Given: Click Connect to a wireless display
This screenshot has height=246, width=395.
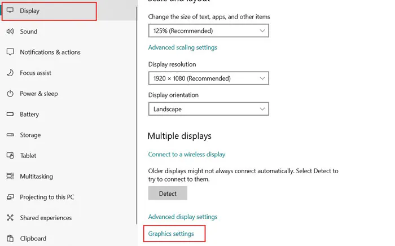Looking at the screenshot, I should [186, 154].
